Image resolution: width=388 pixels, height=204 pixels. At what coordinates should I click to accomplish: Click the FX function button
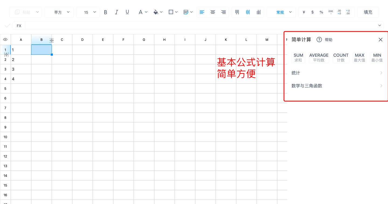pyautogui.click(x=19, y=26)
